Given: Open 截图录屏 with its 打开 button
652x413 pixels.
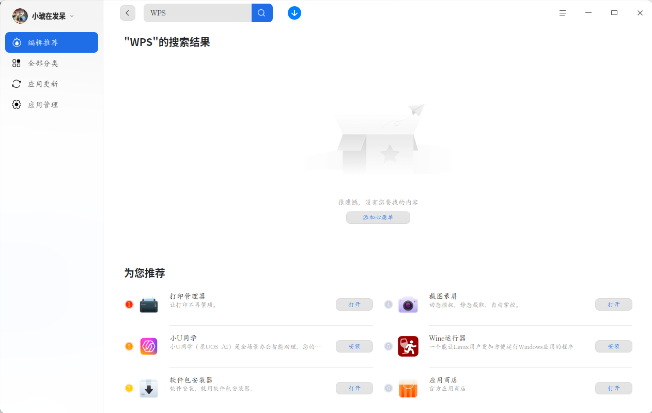Looking at the screenshot, I should tap(614, 304).
